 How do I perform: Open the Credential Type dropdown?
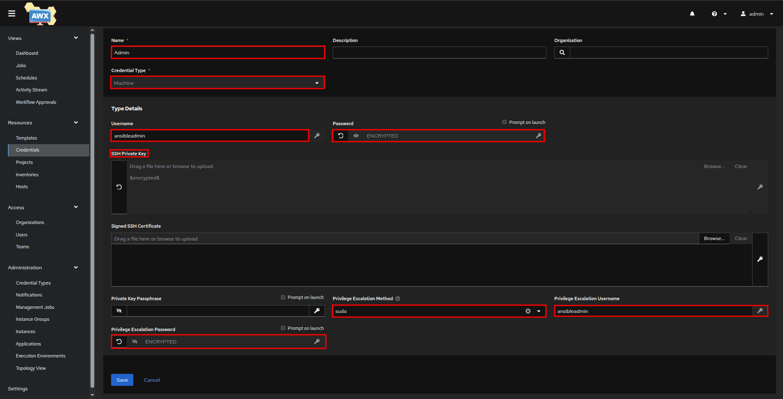pyautogui.click(x=217, y=83)
